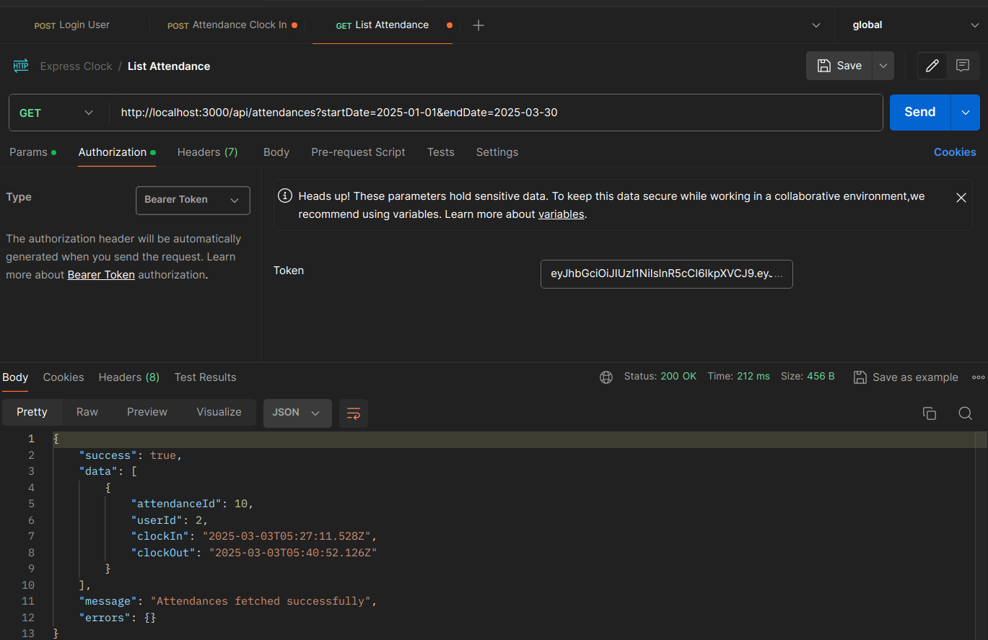This screenshot has height=640, width=988.
Task: Open a new request tab with the plus icon
Action: tap(478, 25)
